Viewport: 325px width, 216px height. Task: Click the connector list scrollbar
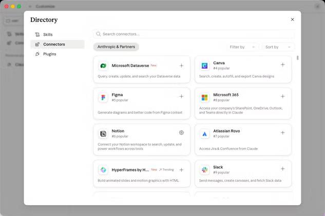(298, 58)
